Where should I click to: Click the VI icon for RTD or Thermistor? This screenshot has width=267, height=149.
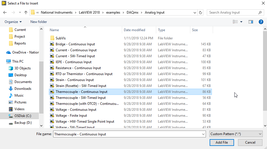52,74
